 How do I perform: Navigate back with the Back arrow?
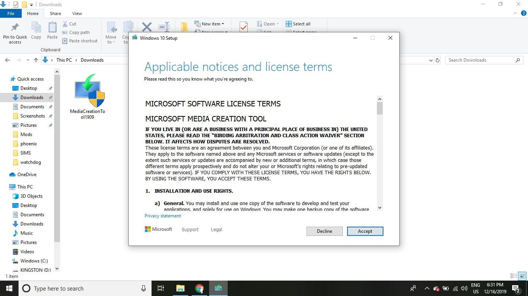pyautogui.click(x=7, y=60)
